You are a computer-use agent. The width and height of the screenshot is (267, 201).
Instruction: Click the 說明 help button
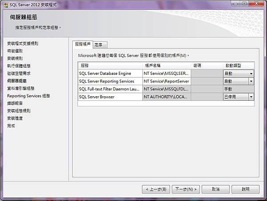pyautogui.click(x=246, y=189)
